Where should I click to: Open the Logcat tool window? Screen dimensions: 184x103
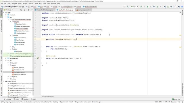(x=8, y=99)
